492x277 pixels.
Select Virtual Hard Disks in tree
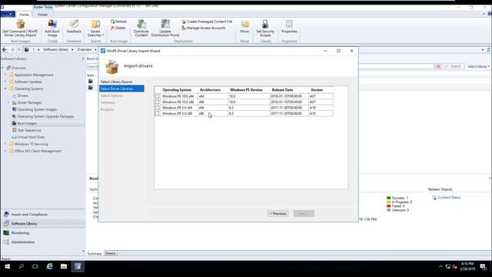[31, 137]
